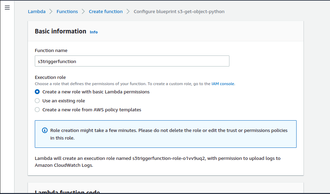Screen dimensions: 330x194
Task: Click the info icon in role creation notice
Action: pyautogui.click(x=45, y=131)
